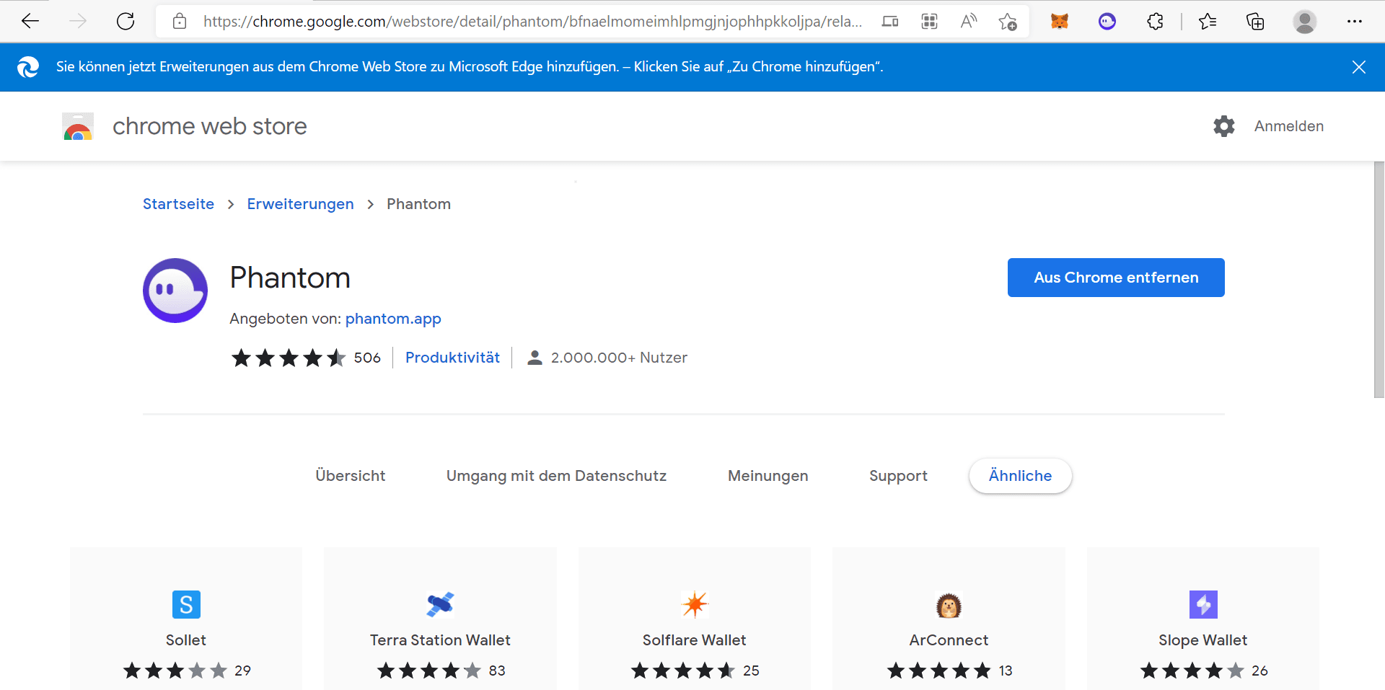Open the Favorites list icon
1385x690 pixels.
pyautogui.click(x=1208, y=22)
